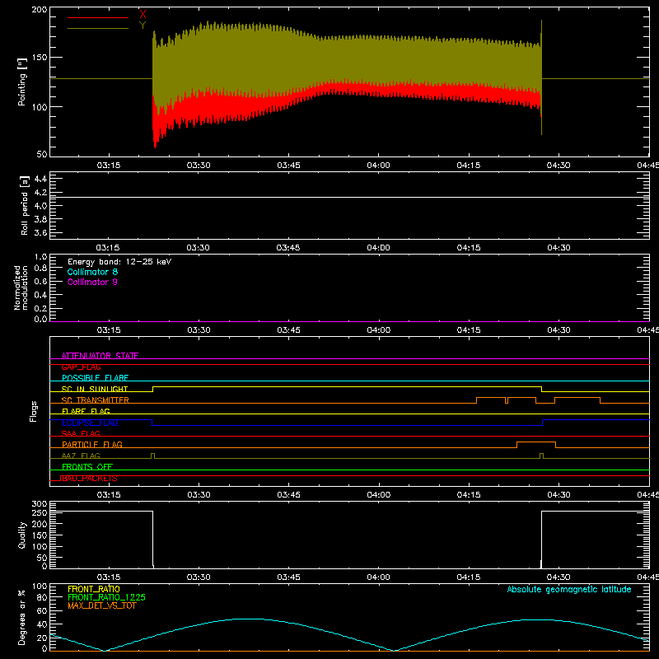Screen dimensions: 659x659
Task: Click the SC_IN_SUNLIGHT flag label
Action: [x=95, y=389]
